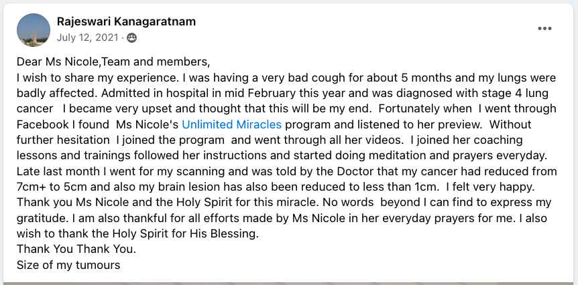
Task: Click the "Size of my tumours" caption
Action: 68,265
